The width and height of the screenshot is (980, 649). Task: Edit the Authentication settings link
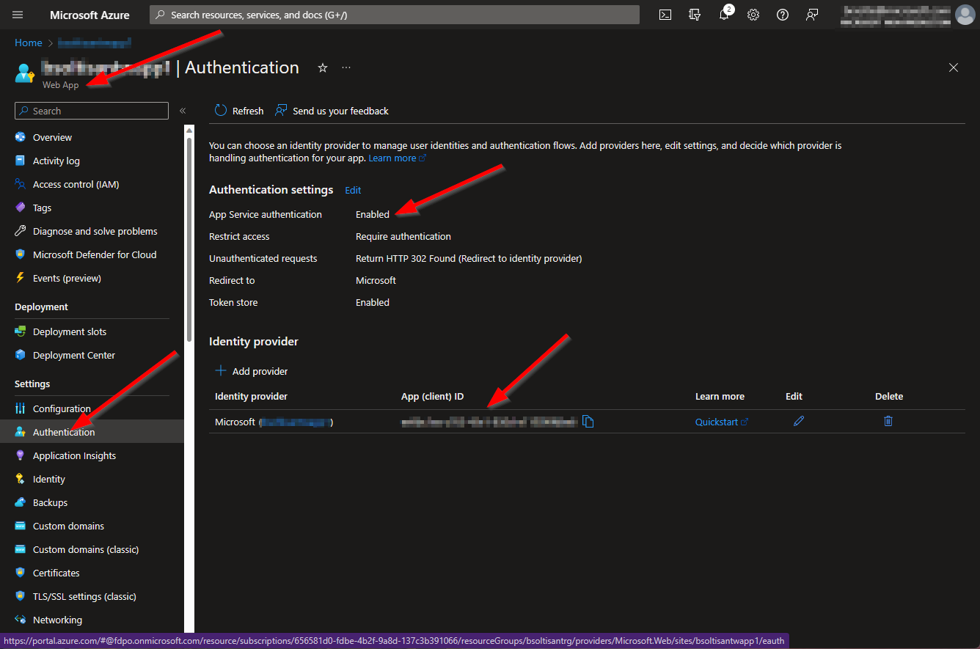coord(353,190)
